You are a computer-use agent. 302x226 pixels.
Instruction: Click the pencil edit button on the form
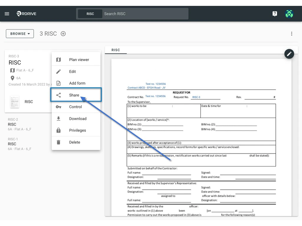click(x=289, y=54)
